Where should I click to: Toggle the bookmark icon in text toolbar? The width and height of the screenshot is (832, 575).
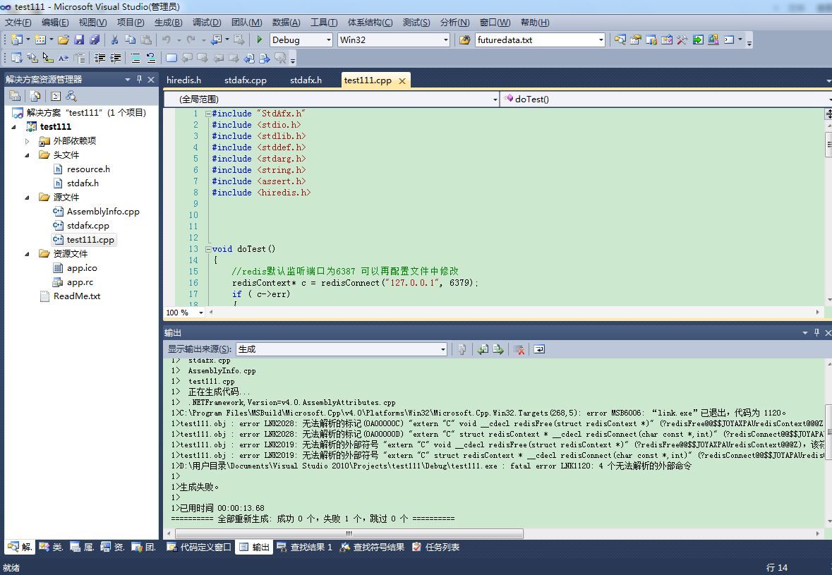tap(171, 58)
